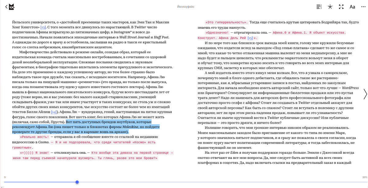Click the italic words Huff Post
The image size is (368, 188).
(x=161, y=37)
